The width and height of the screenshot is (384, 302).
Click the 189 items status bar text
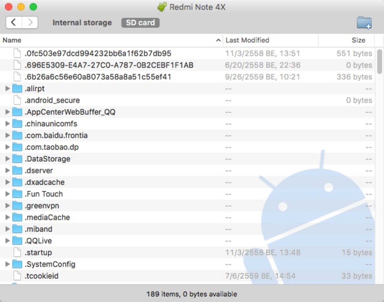(x=192, y=294)
